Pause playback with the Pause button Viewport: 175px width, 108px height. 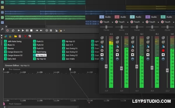click(x=27, y=30)
